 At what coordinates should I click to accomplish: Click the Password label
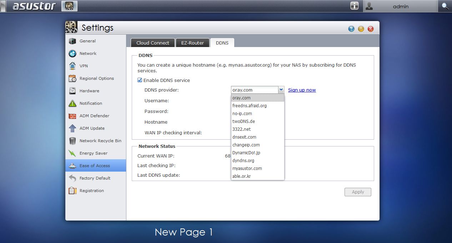[156, 111]
